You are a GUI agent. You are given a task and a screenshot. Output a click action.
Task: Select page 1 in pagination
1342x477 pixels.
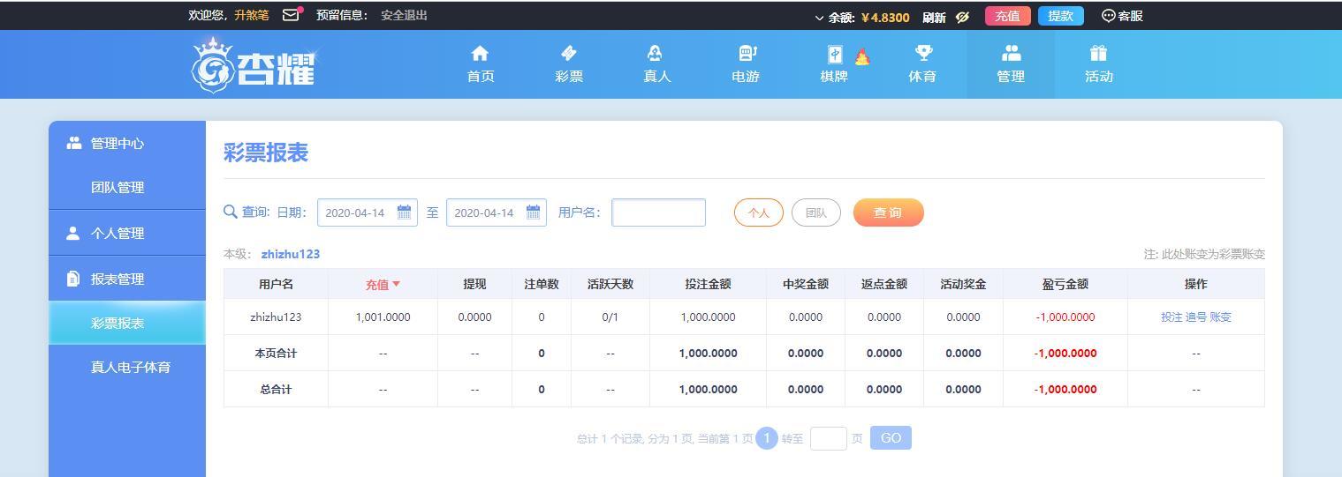(x=767, y=438)
